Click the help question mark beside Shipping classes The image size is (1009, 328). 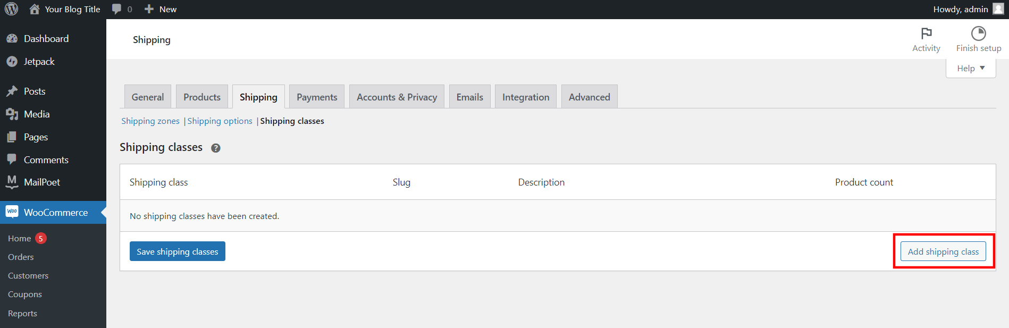point(216,148)
